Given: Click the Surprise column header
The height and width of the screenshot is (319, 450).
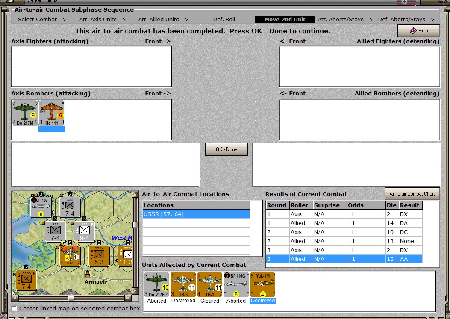Looking at the screenshot, I should [x=330, y=205].
